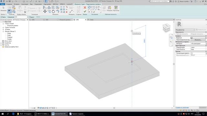The height and width of the screenshot is (116, 207).
Task: Click the Material property value field
Action: (198, 44)
